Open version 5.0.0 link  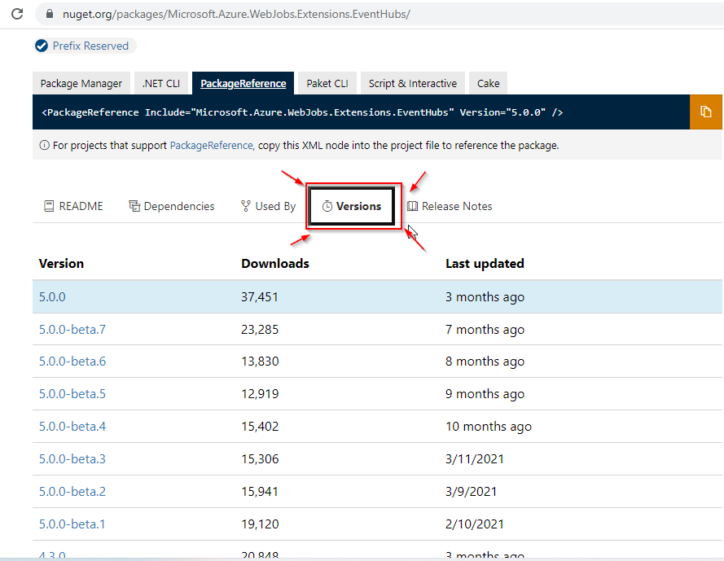point(52,296)
